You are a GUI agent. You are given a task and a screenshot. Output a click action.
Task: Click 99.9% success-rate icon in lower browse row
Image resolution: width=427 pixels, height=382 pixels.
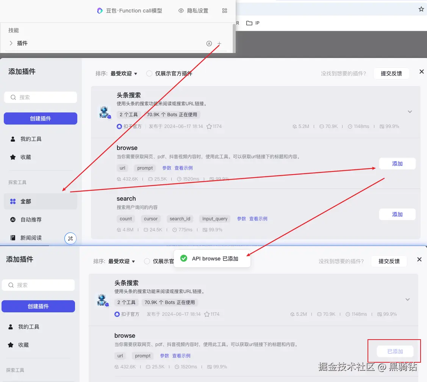coord(210,367)
